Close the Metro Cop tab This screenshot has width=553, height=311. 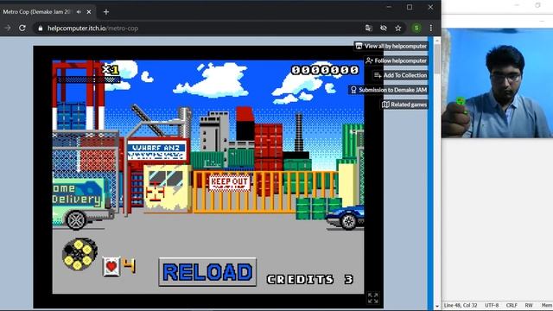pyautogui.click(x=89, y=11)
